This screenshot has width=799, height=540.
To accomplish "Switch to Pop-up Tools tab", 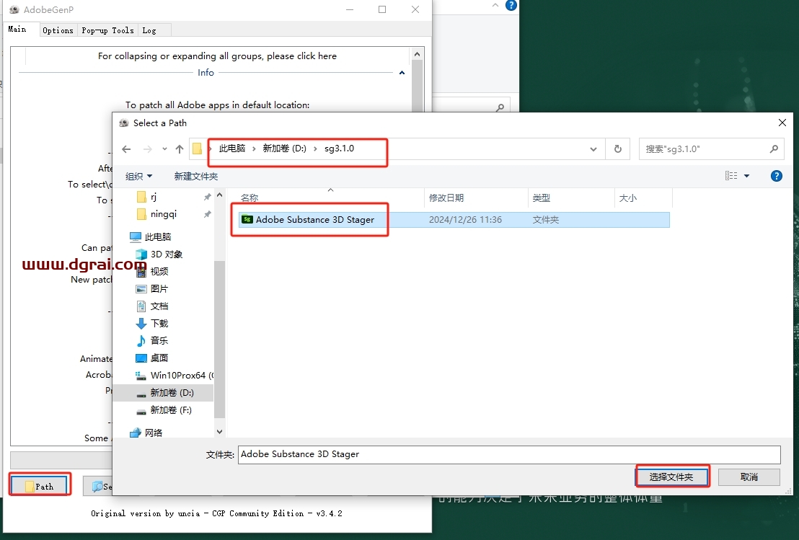I will pos(107,30).
